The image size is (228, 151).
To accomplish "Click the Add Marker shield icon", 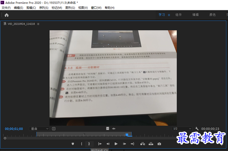I will point(73,144).
